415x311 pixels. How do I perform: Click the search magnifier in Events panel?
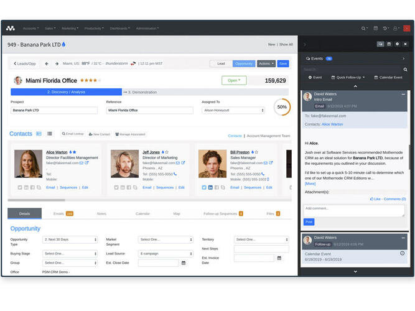point(406,70)
